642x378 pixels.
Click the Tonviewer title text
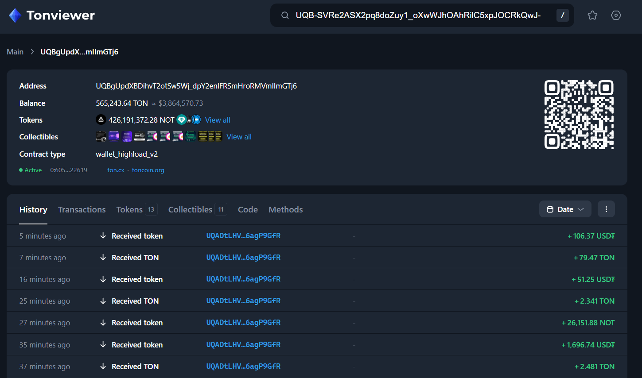click(61, 15)
